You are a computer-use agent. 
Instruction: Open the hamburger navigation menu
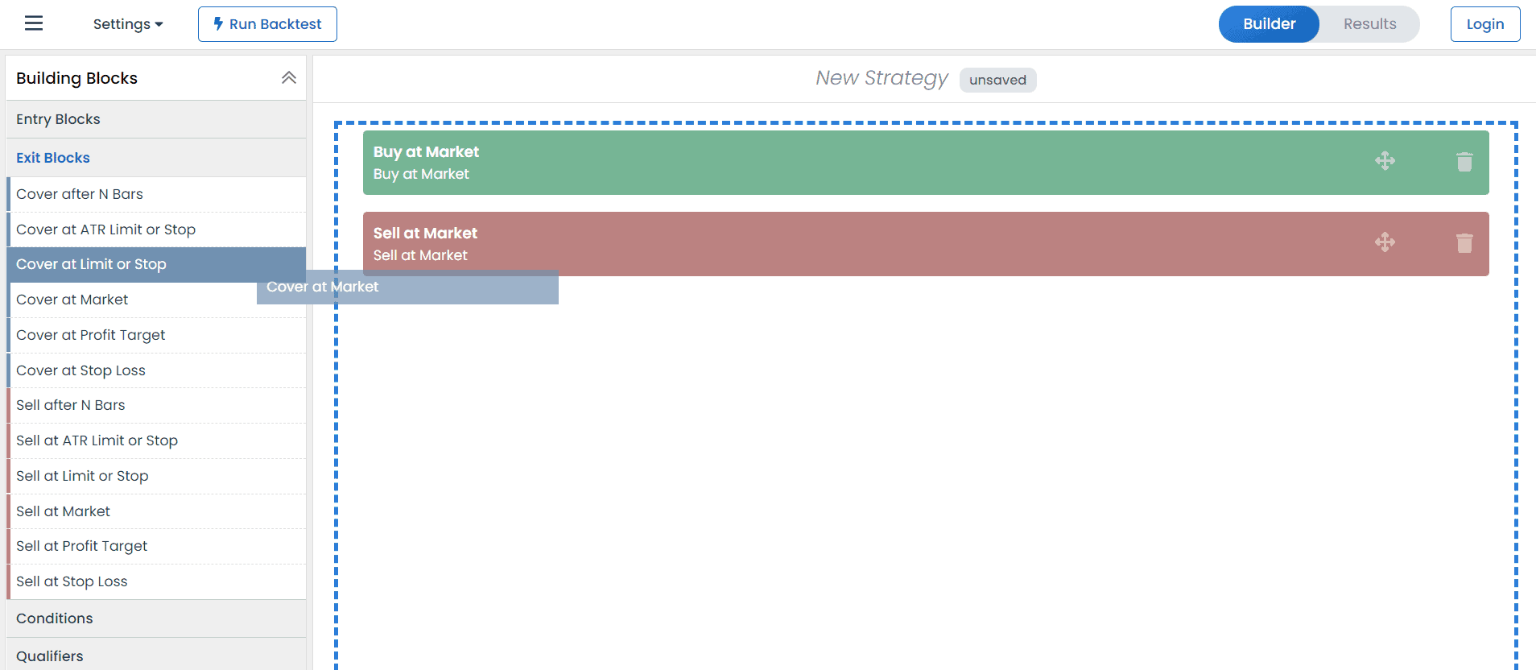click(x=34, y=23)
